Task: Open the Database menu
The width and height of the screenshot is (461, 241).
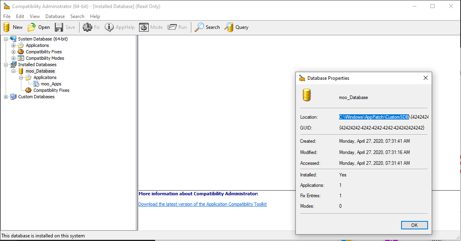Action: (55, 16)
